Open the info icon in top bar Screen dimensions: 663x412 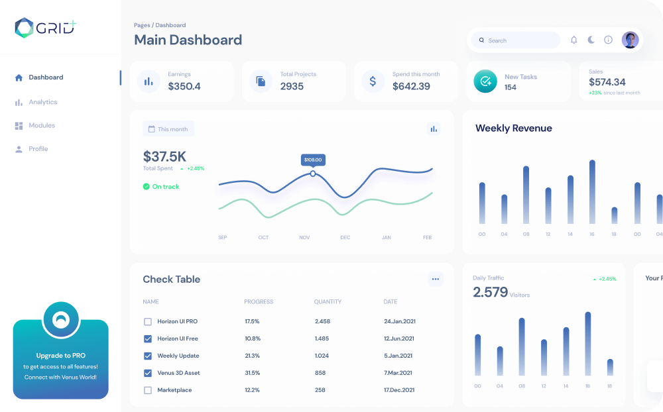(608, 40)
